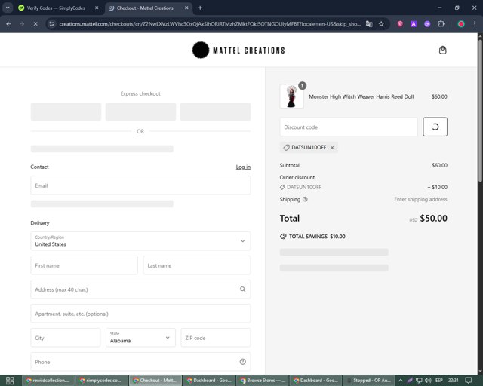Click the browser address bar URL
The height and width of the screenshot is (386, 483).
210,23
